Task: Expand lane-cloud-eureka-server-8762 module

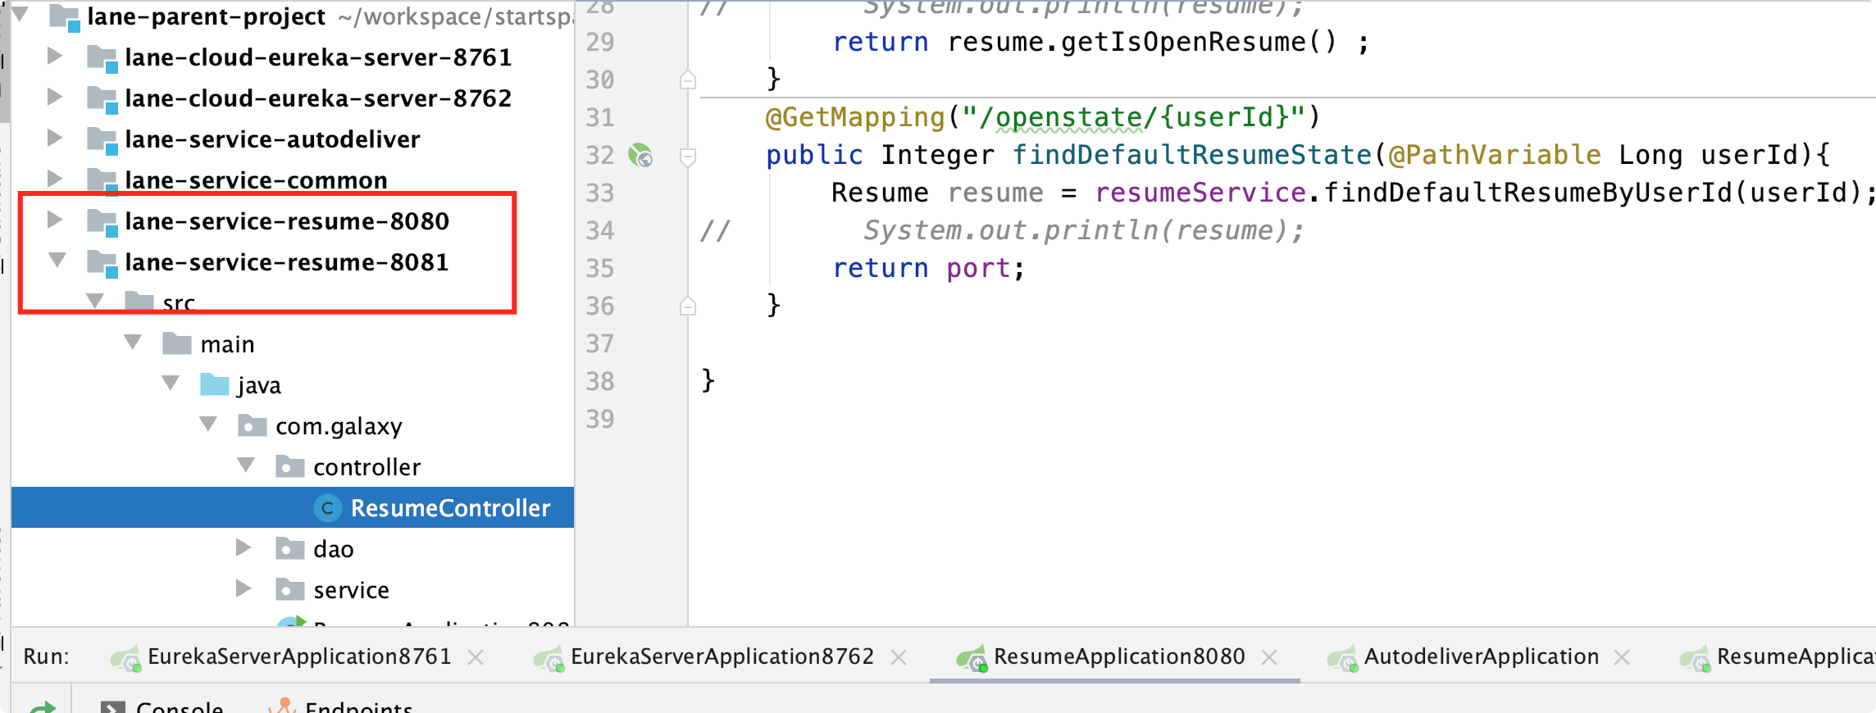Action: [x=55, y=97]
